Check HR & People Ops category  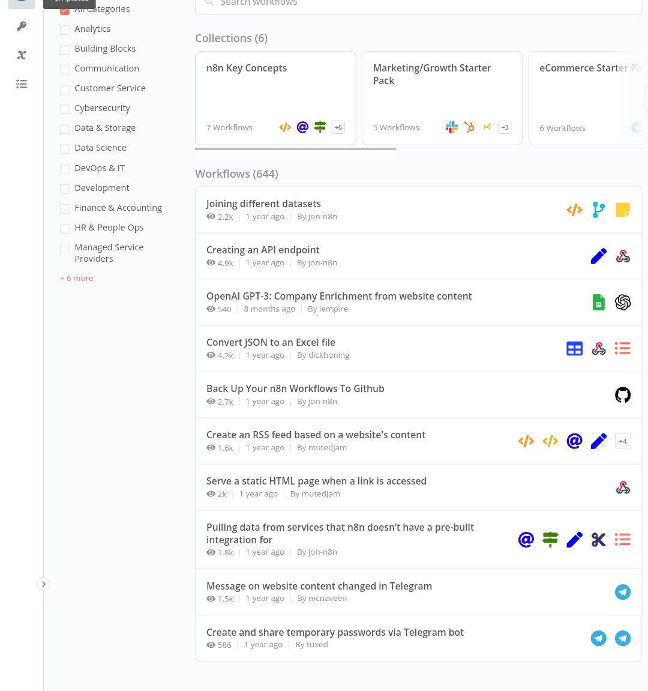[x=65, y=228]
